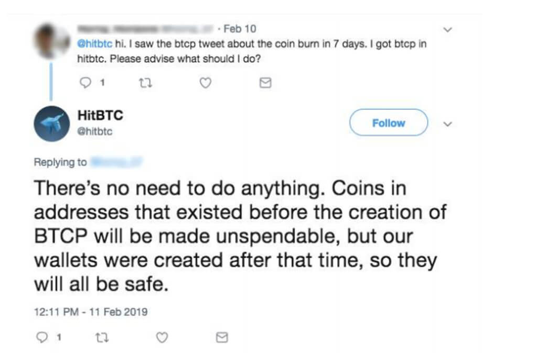Click the blurred avatar of the asker
This screenshot has height=353, width=537.
(x=52, y=42)
